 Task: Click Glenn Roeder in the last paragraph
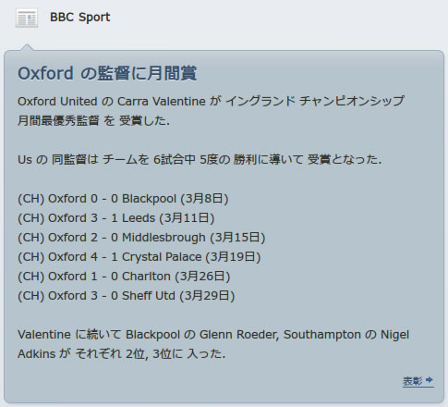tap(238, 335)
